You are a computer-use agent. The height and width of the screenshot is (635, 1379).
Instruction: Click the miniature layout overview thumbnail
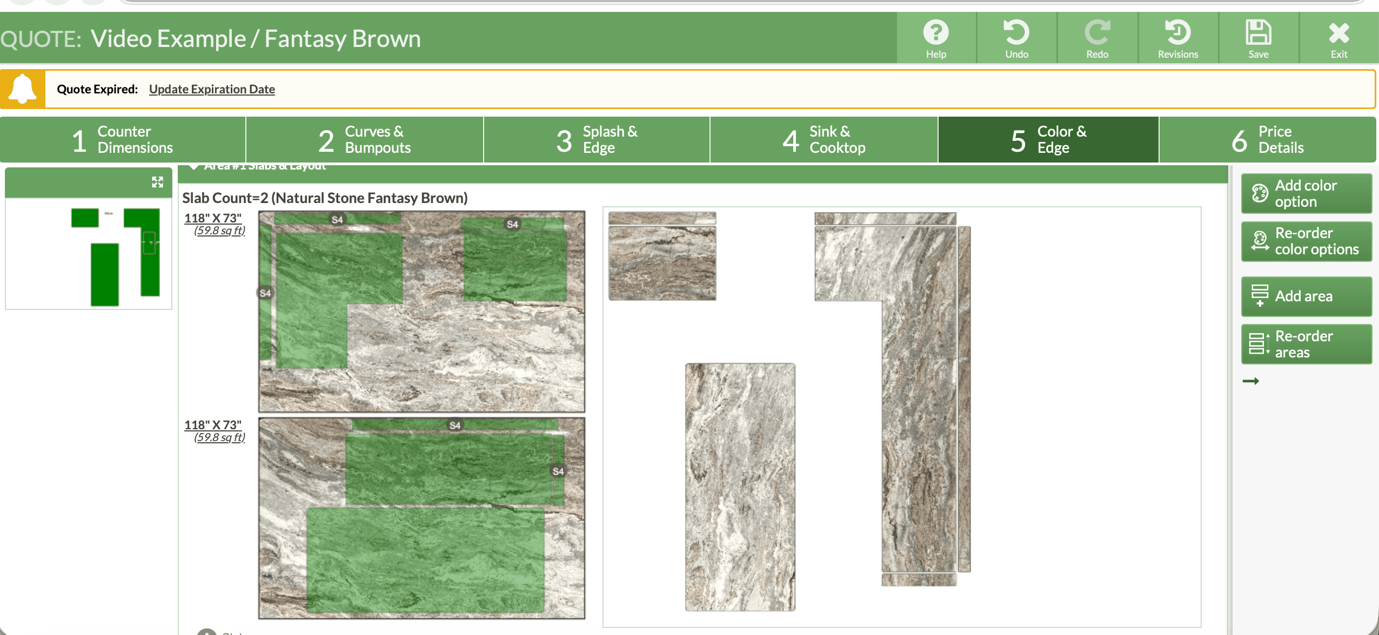pyautogui.click(x=89, y=254)
